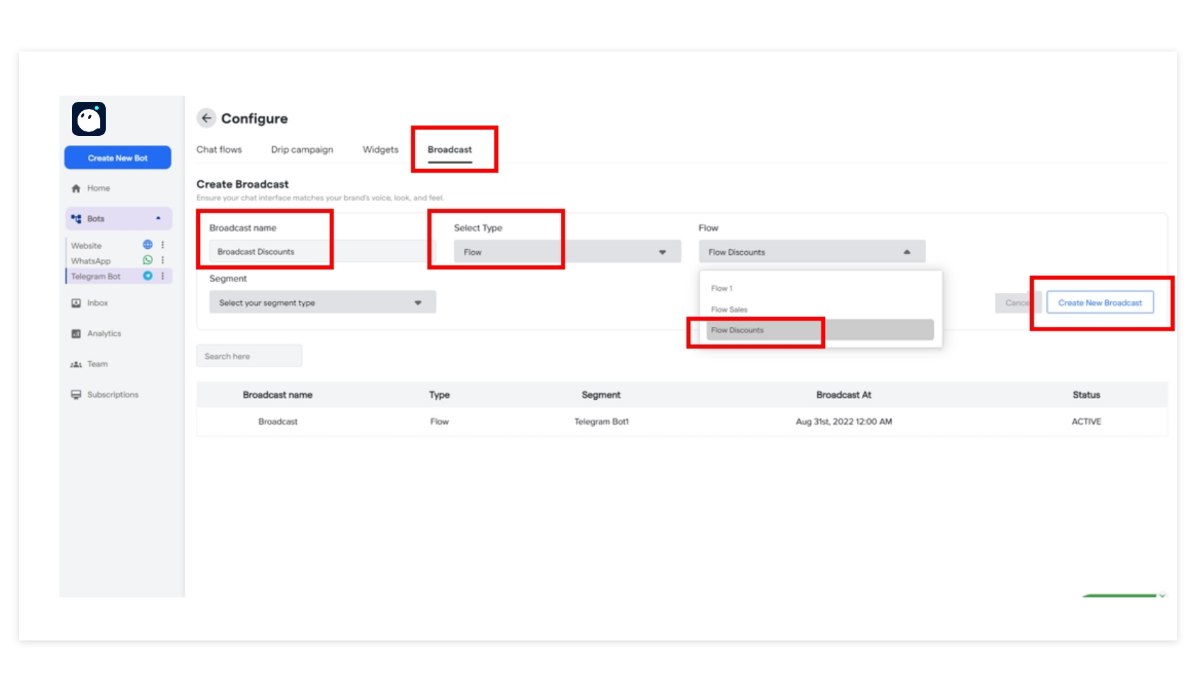Choose Flow Sales from the flow list
Screen dimensions: 1196x692
[x=820, y=309]
